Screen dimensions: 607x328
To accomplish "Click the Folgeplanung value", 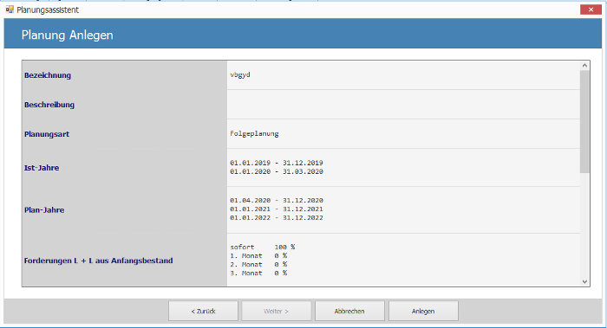I will (x=254, y=133).
